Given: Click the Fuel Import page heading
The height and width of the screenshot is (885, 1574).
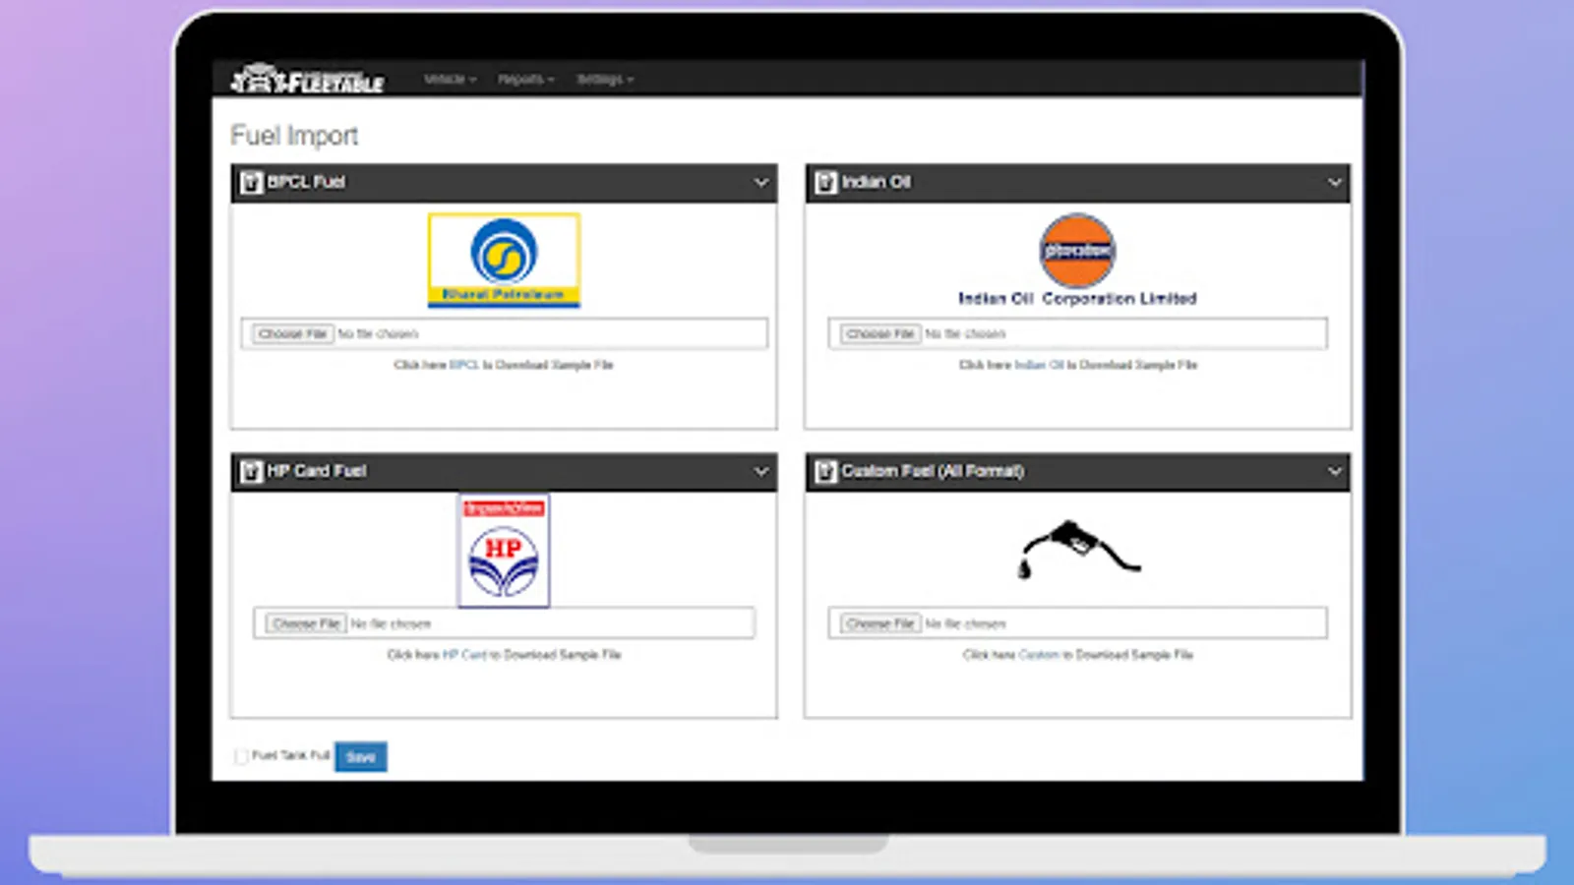Looking at the screenshot, I should click(x=294, y=136).
